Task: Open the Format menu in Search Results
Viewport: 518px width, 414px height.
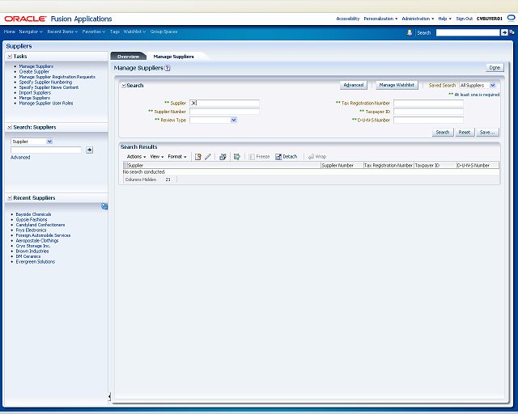Action: (x=177, y=157)
